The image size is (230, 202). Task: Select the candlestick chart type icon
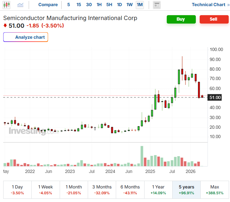pyautogui.click(x=6, y=5)
